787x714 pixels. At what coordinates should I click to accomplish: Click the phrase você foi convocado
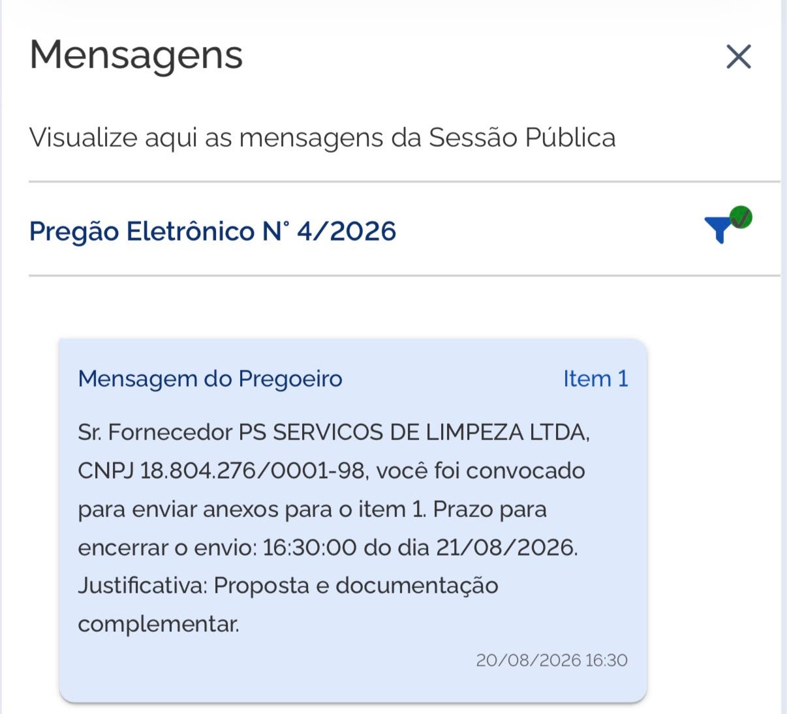480,471
